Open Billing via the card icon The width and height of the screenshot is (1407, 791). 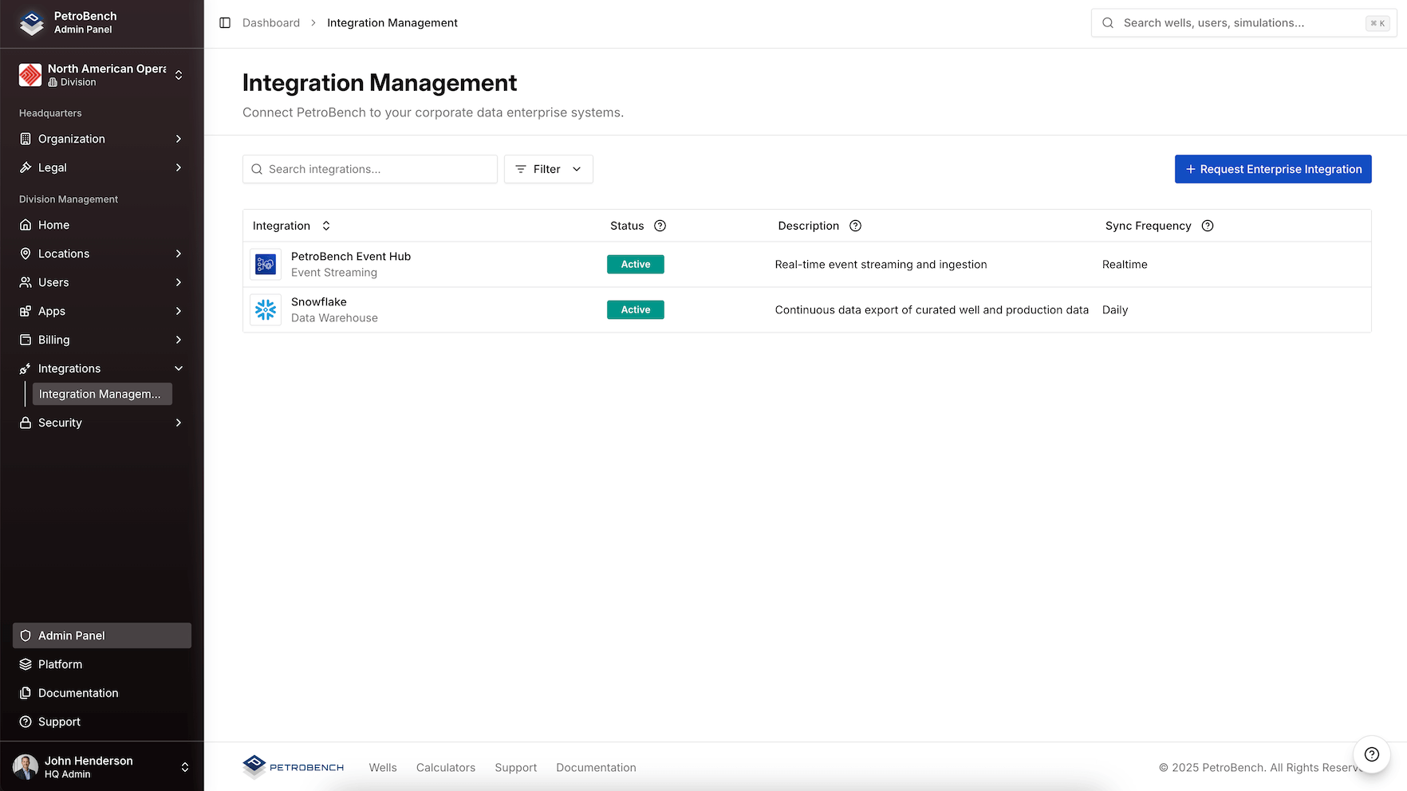point(26,340)
